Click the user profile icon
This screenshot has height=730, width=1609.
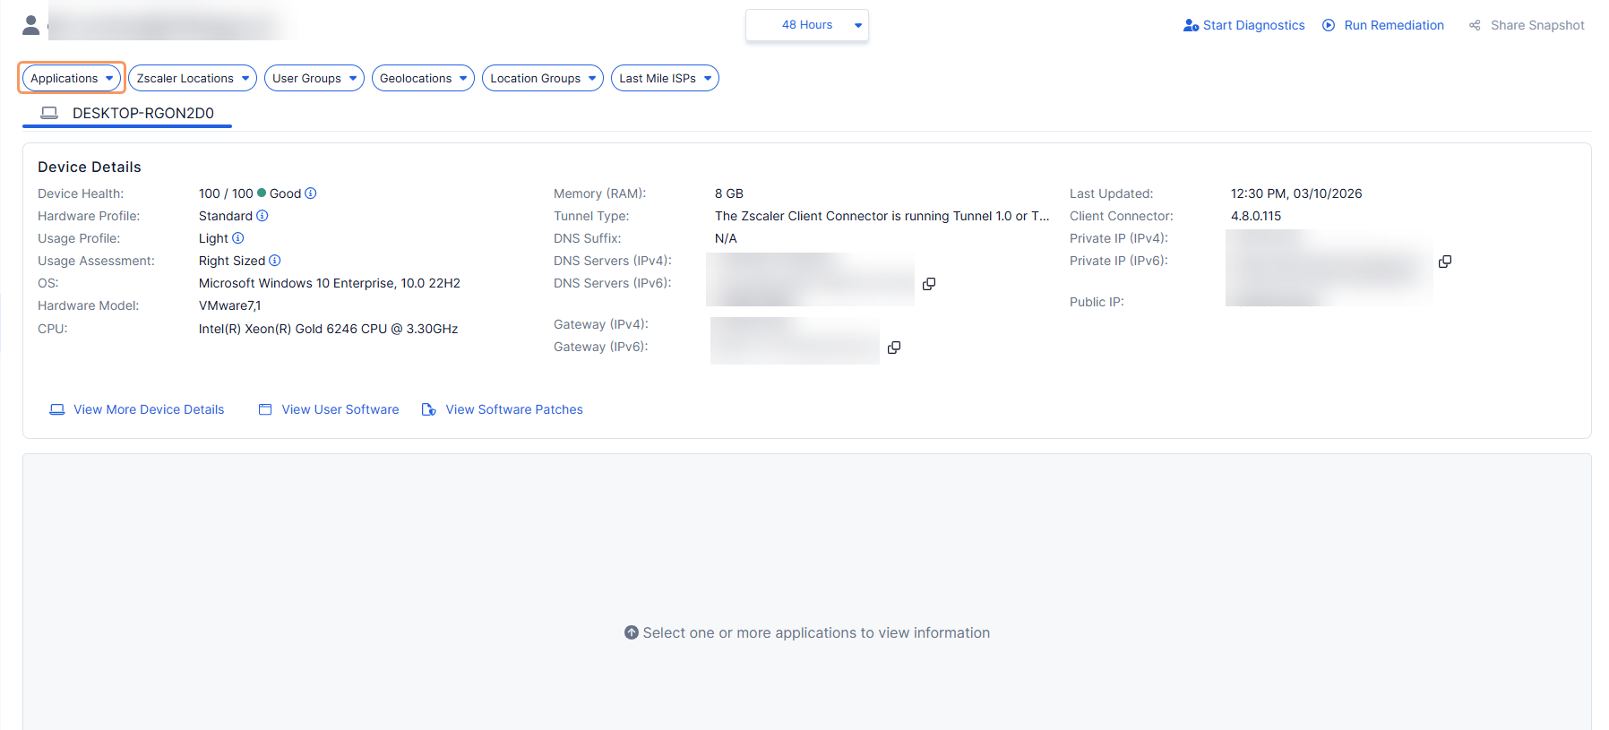point(31,25)
